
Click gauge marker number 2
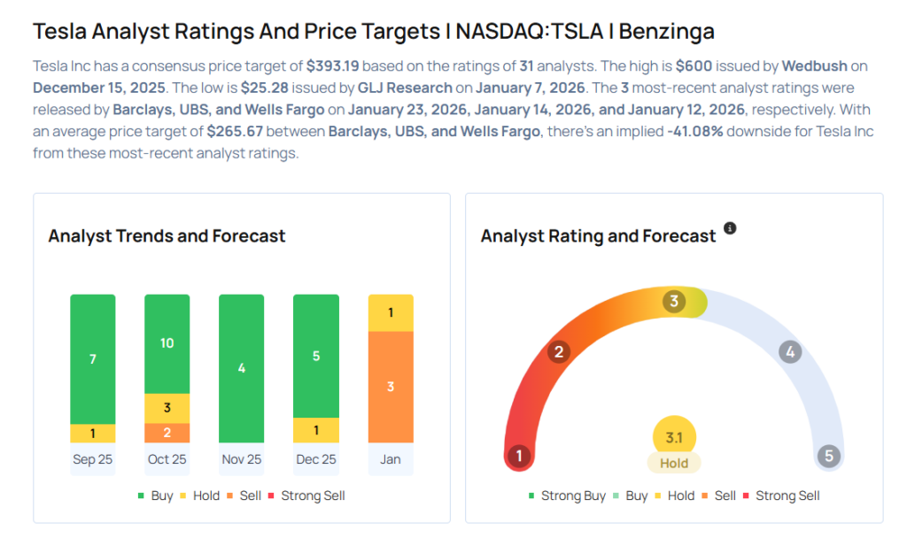tap(558, 352)
